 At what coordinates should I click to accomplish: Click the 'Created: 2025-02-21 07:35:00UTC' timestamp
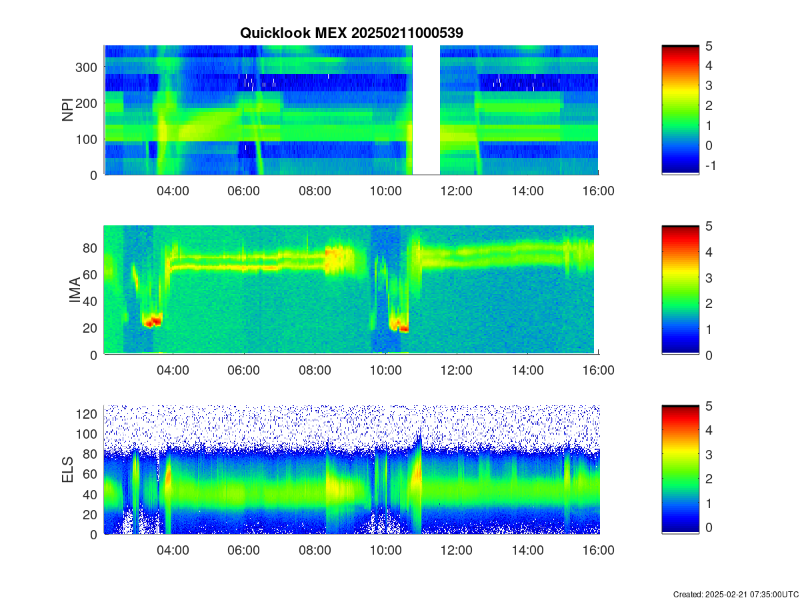tap(735, 594)
